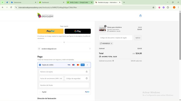Reload the checkout page

pos(11,8)
